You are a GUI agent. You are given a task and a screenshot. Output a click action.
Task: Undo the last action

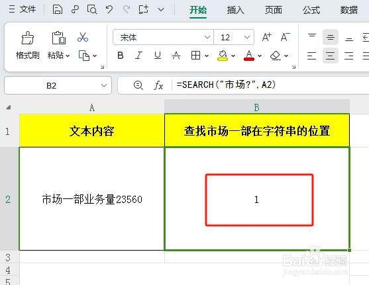point(109,9)
